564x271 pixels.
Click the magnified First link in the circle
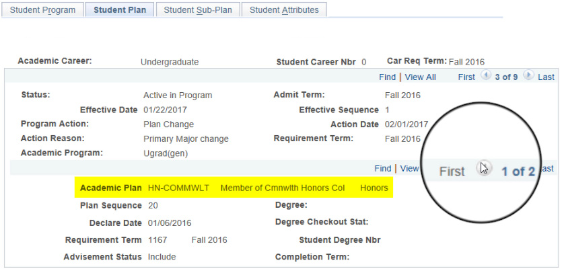tap(452, 171)
